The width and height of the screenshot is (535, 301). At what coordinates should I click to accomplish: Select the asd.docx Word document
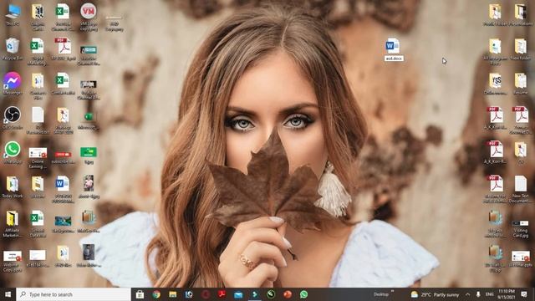tap(394, 49)
